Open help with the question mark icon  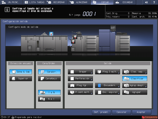[x=154, y=2]
